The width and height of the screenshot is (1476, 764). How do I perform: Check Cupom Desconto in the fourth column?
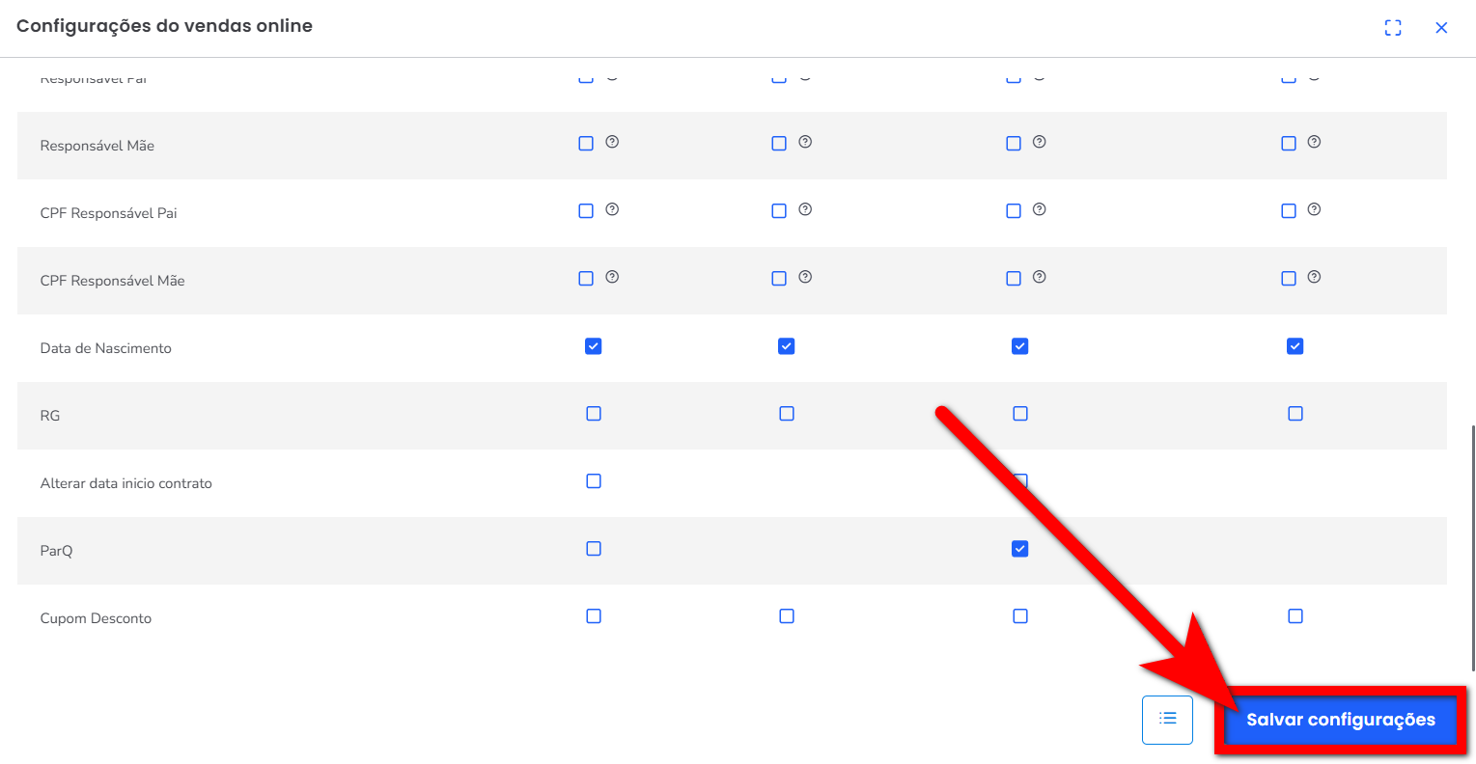click(1295, 616)
